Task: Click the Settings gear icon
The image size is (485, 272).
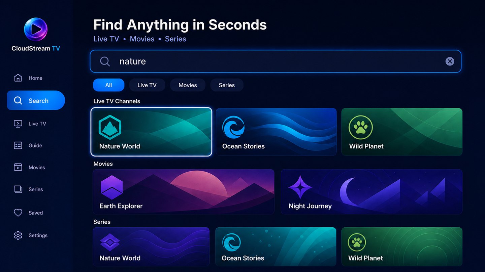Action: (18, 235)
